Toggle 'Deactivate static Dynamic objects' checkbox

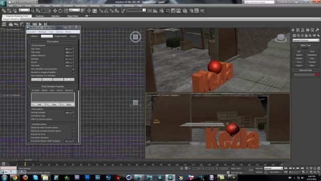click(73, 128)
